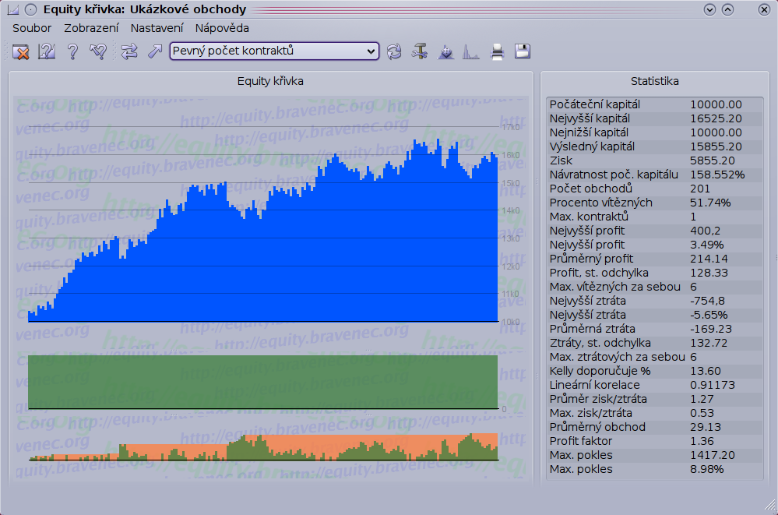Click the diagonal arrow toolbar icon
This screenshot has height=515, width=778.
(154, 52)
